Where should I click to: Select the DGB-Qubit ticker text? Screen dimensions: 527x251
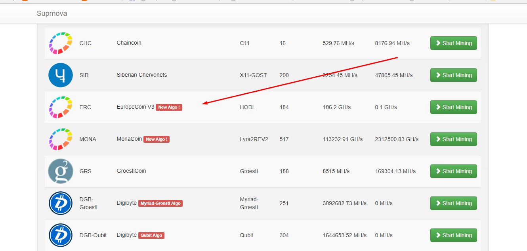[93, 235]
